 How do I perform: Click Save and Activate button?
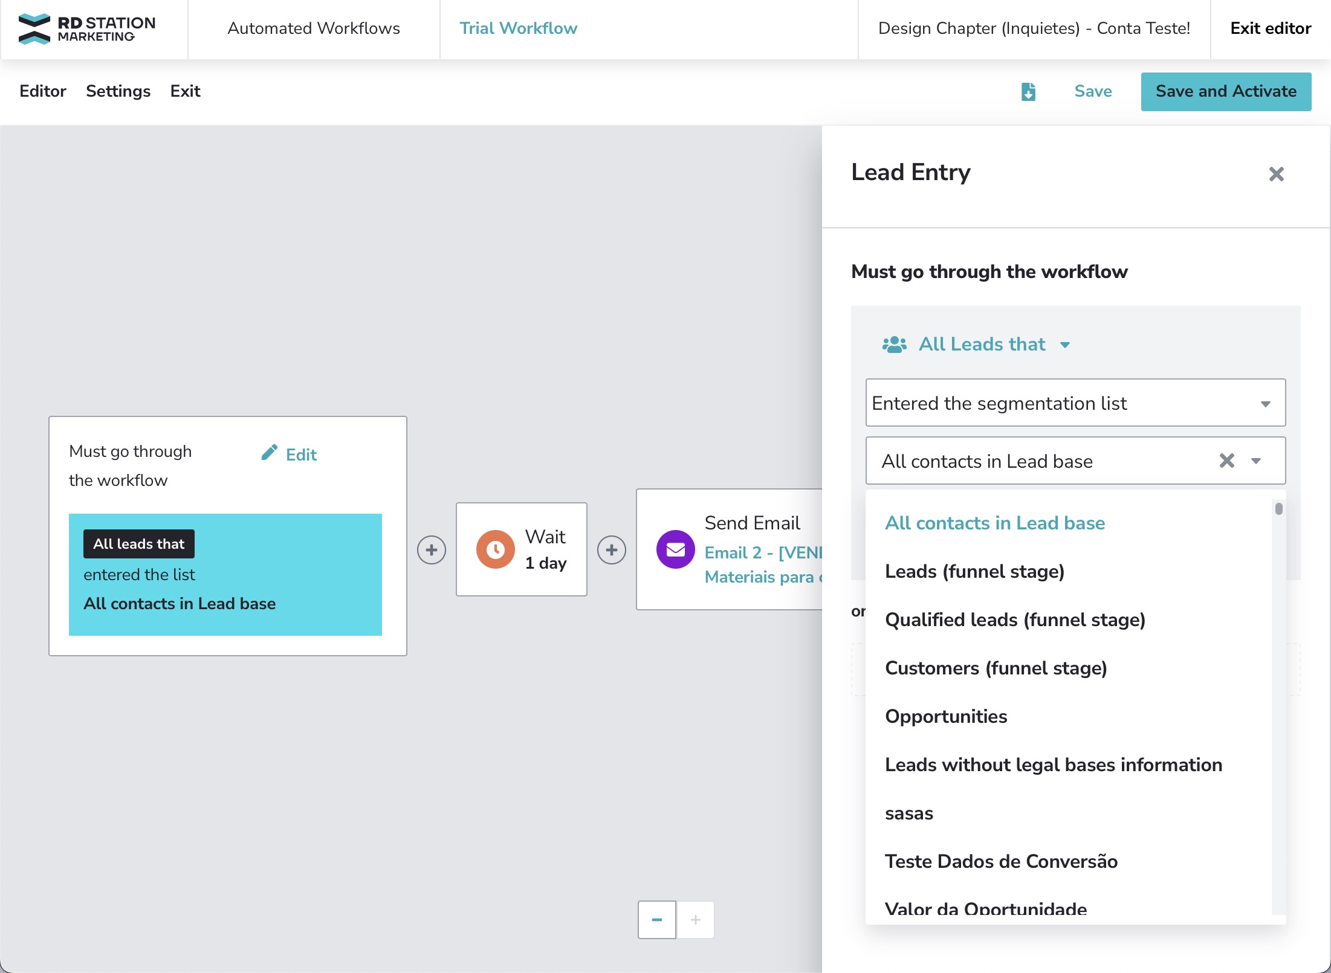[1225, 91]
